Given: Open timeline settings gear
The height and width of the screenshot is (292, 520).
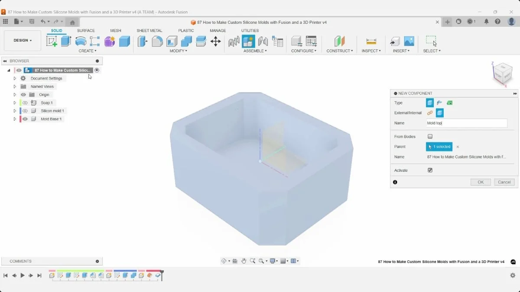Looking at the screenshot, I should 513,275.
